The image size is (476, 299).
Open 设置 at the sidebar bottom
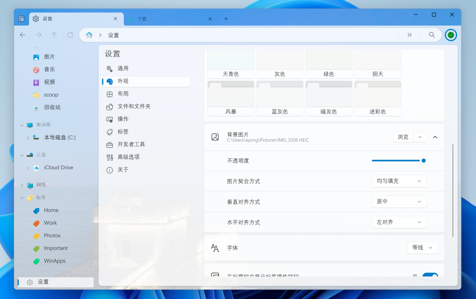[56, 282]
